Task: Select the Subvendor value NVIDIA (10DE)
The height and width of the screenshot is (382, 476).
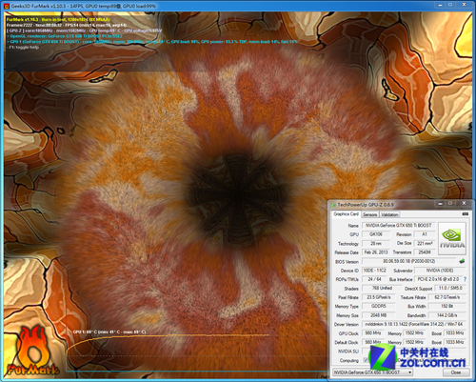Action: click(440, 271)
